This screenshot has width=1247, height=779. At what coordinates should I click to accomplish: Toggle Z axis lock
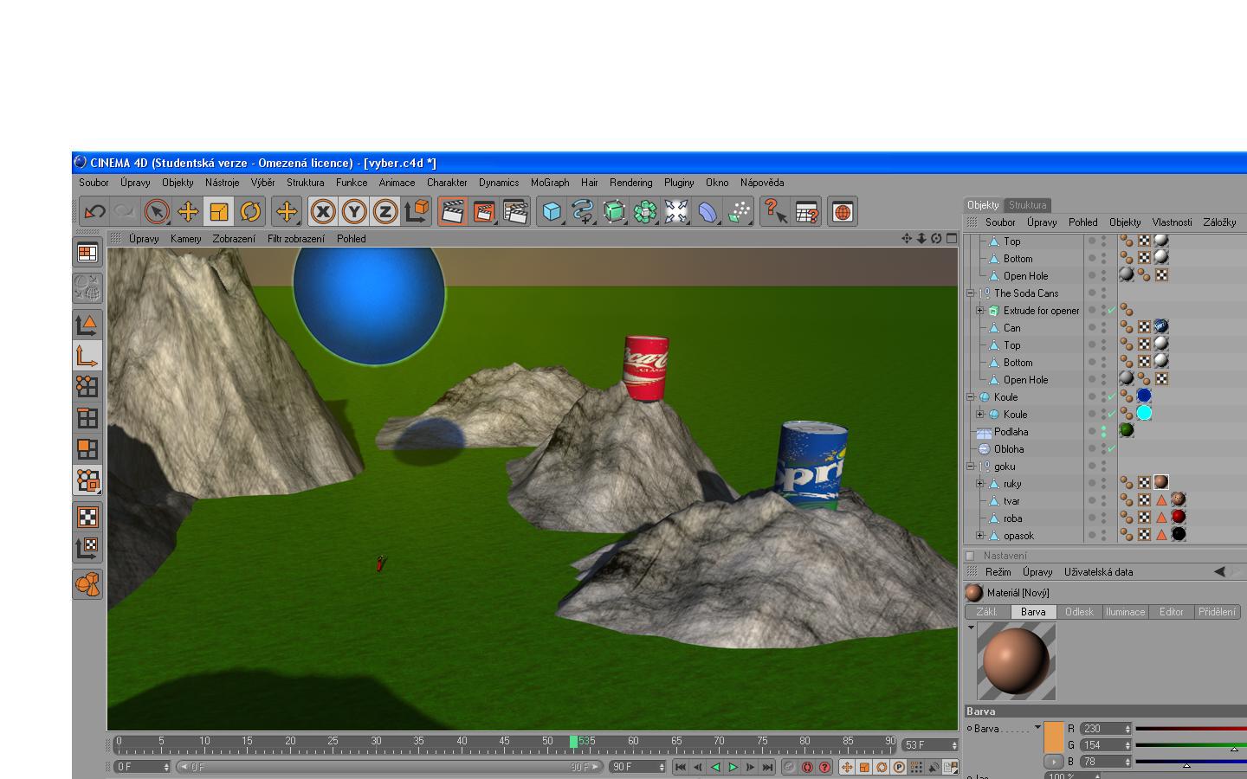pos(385,211)
